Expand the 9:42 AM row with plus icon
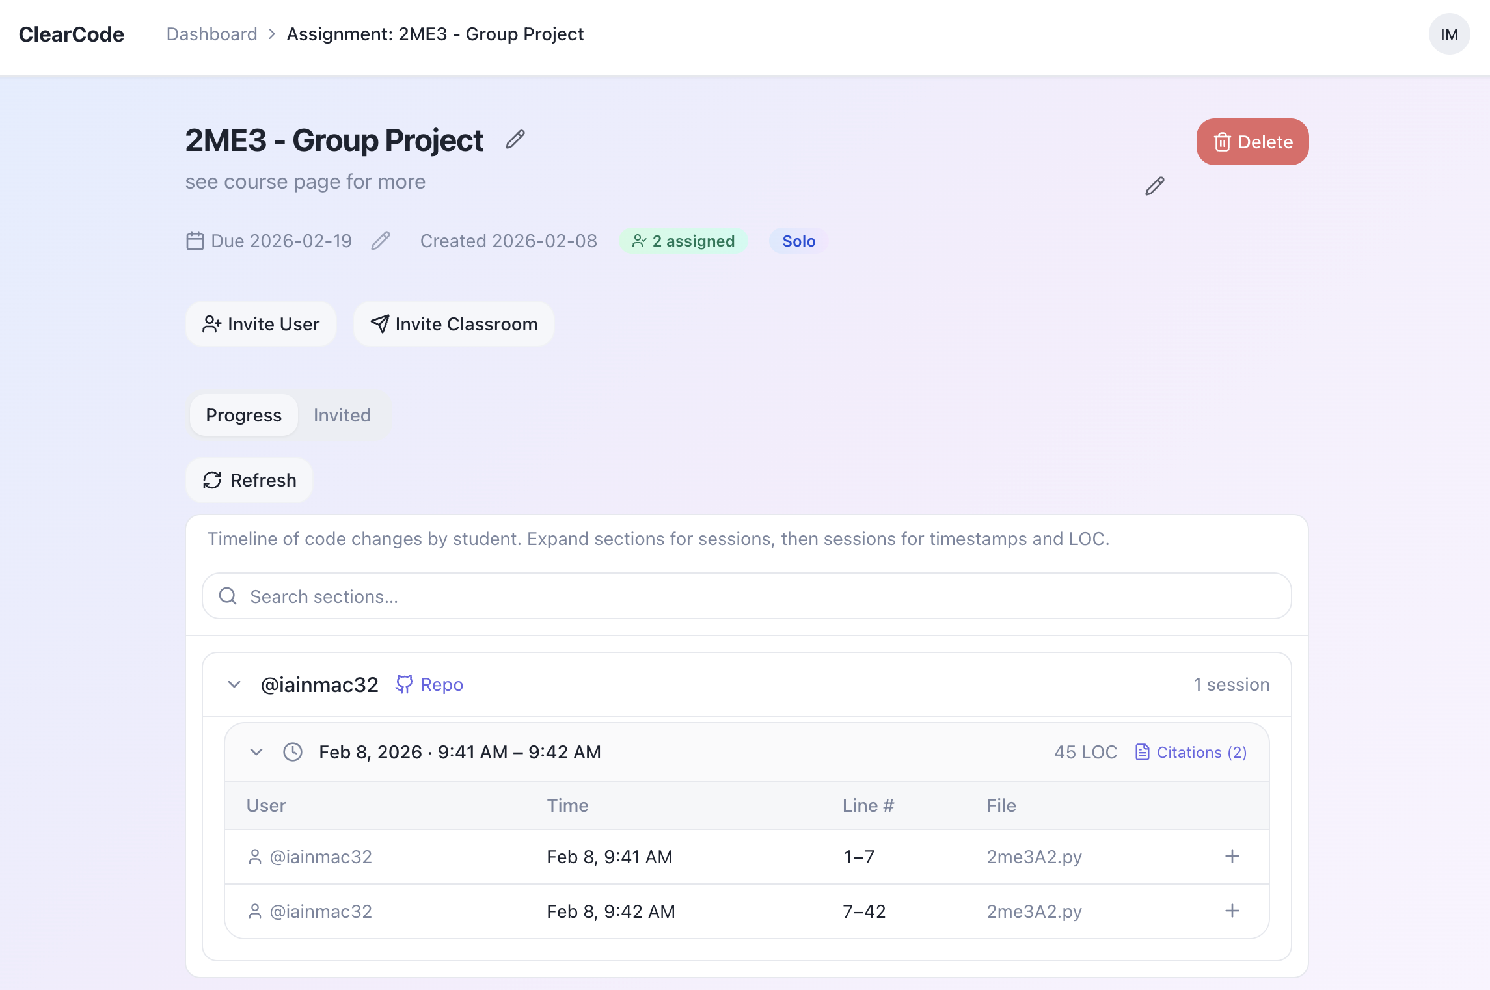This screenshot has height=990, width=1490. coord(1232,911)
